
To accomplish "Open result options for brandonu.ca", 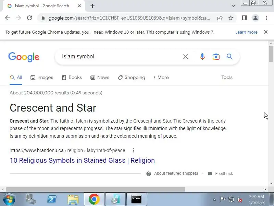I will pos(134,150).
